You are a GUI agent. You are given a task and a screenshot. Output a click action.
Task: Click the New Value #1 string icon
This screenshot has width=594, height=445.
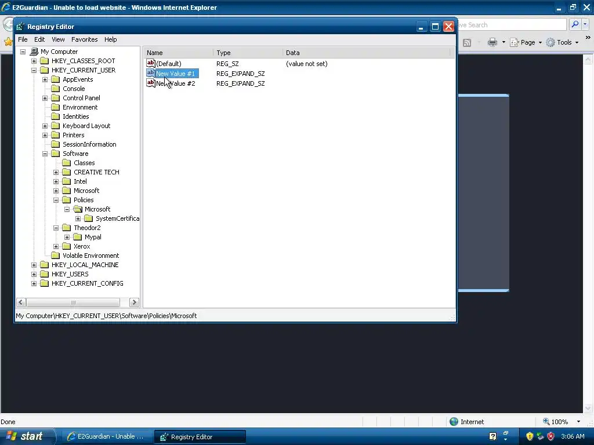(x=151, y=73)
